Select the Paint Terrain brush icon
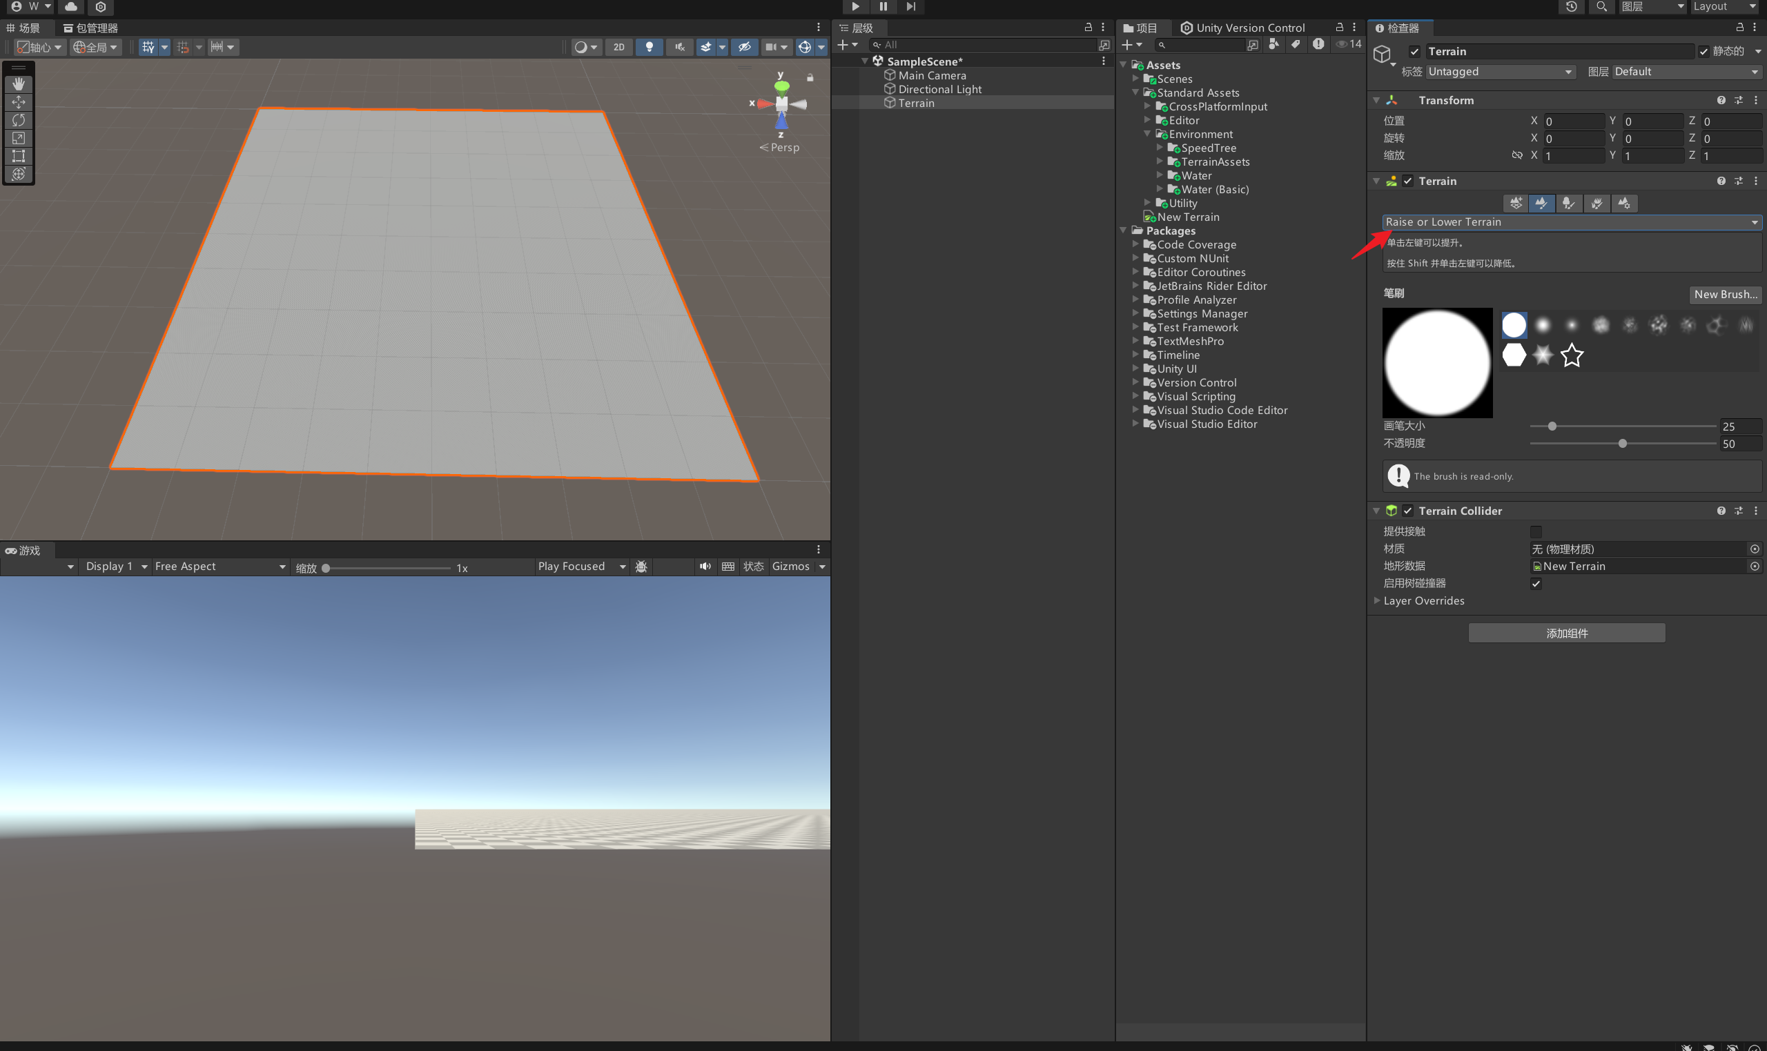This screenshot has width=1767, height=1051. point(1542,204)
